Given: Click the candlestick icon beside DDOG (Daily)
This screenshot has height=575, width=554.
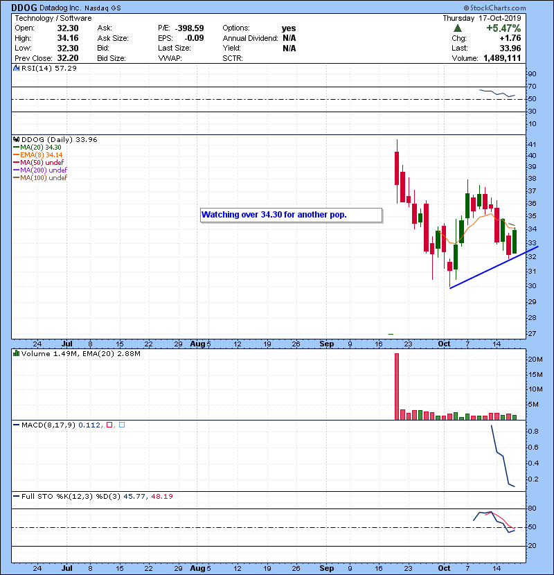Looking at the screenshot, I should pos(16,139).
